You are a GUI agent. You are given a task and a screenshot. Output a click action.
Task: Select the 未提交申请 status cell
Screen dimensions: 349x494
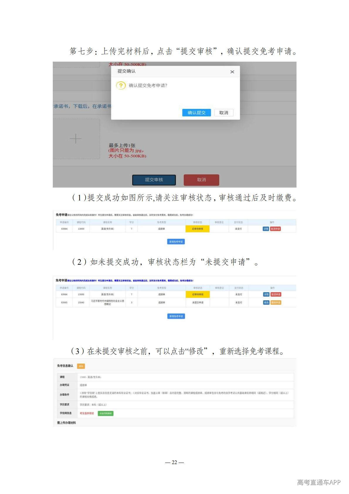click(198, 302)
